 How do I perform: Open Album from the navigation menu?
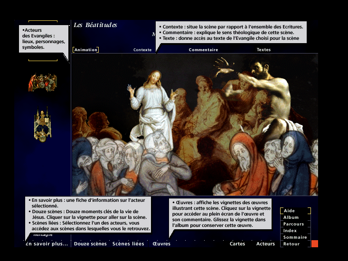point(291,217)
